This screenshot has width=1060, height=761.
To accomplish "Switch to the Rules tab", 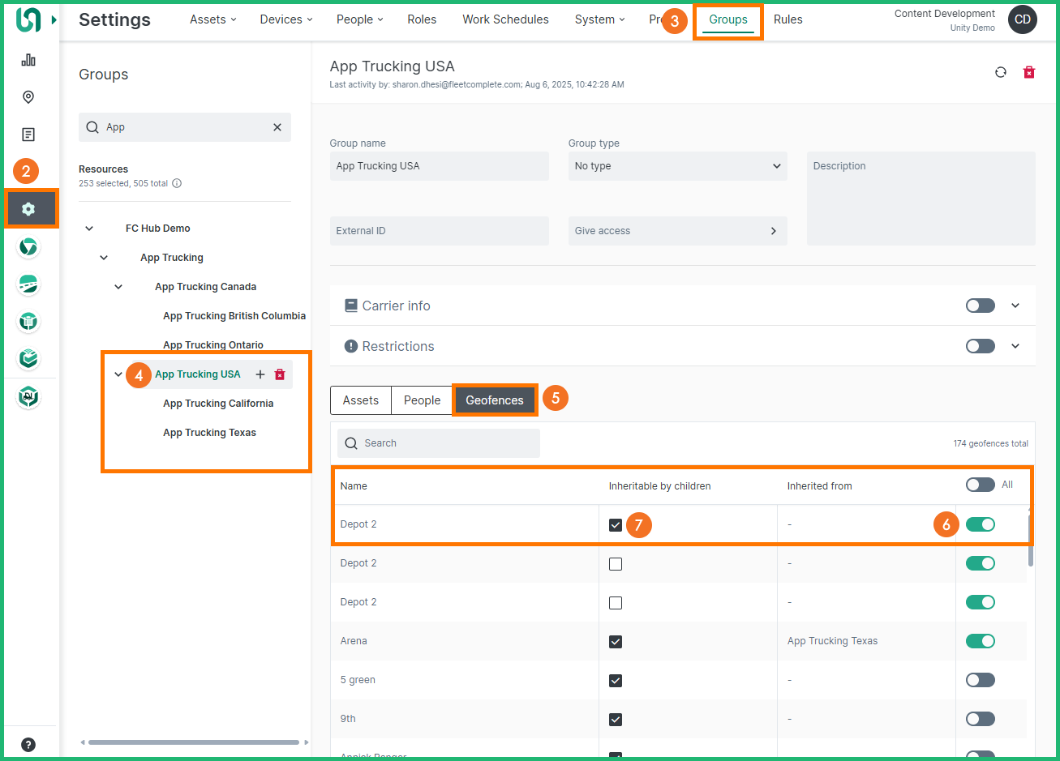I will 787,19.
